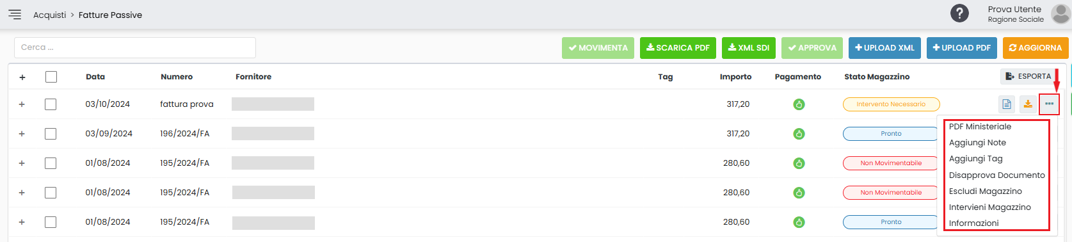Image resolution: width=1072 pixels, height=242 pixels.
Task: Select Escludi Magazzino menu entry
Action: coord(986,191)
